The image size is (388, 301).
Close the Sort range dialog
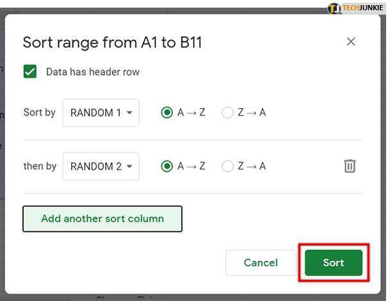point(351,42)
